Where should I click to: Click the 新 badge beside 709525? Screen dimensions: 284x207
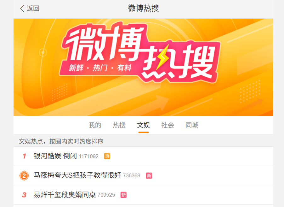click(x=123, y=195)
